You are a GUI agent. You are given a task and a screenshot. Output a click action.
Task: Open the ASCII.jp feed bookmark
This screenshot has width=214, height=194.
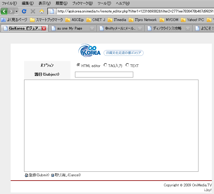tap(75, 20)
